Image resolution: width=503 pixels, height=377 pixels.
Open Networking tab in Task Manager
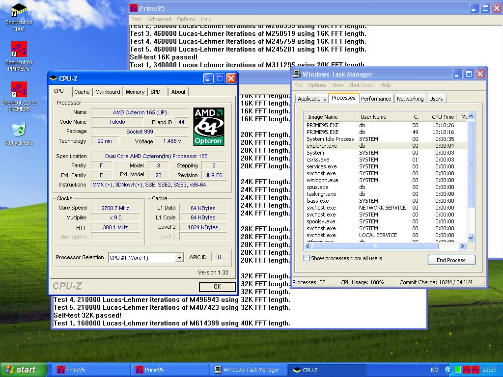pyautogui.click(x=410, y=98)
